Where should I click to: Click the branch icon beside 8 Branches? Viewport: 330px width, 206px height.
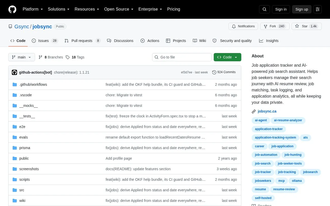point(40,57)
